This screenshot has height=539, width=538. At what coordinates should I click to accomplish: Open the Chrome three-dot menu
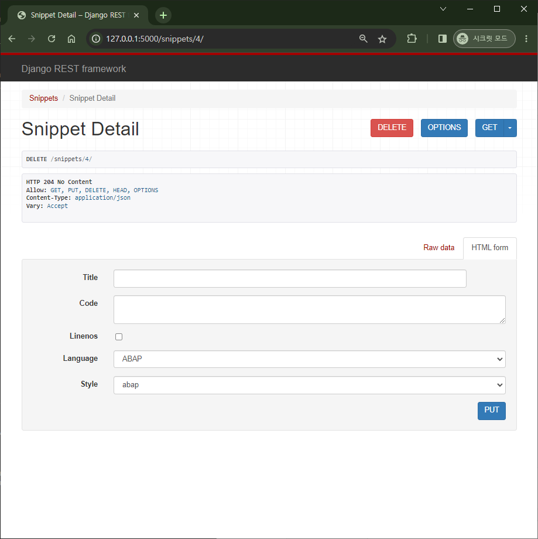526,39
